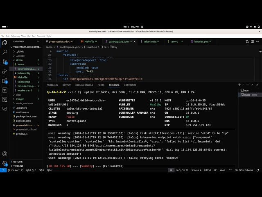Image resolution: width=262 pixels, height=197 pixels.
Task: Expand the OUTLINE section
Action: pos(18,162)
